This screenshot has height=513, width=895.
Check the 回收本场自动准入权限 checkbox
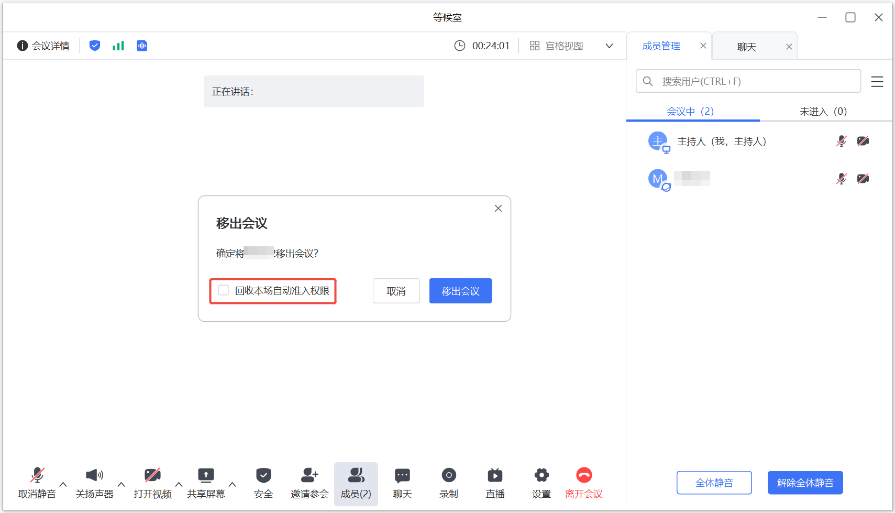224,290
